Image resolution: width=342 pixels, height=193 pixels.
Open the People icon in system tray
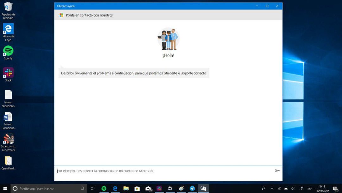point(263,189)
